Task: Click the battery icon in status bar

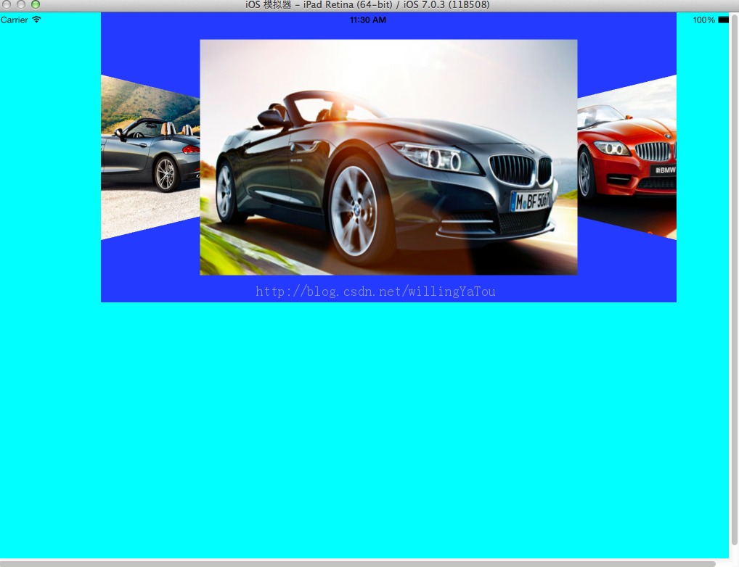Action: (724, 20)
